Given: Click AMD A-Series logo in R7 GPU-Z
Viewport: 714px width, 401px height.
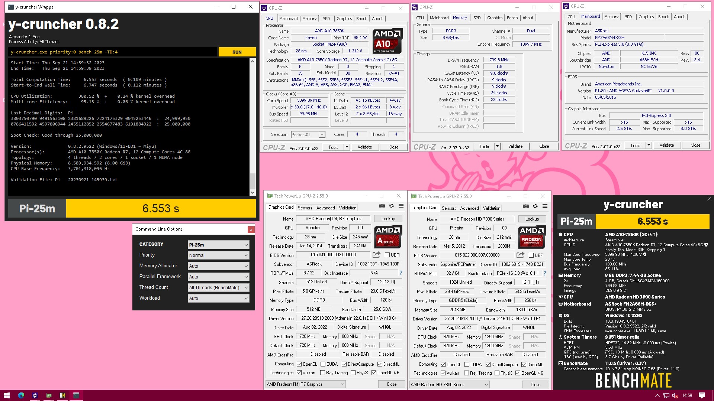Looking at the screenshot, I should click(388, 237).
